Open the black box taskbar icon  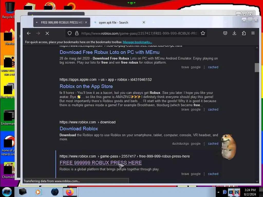23,192
